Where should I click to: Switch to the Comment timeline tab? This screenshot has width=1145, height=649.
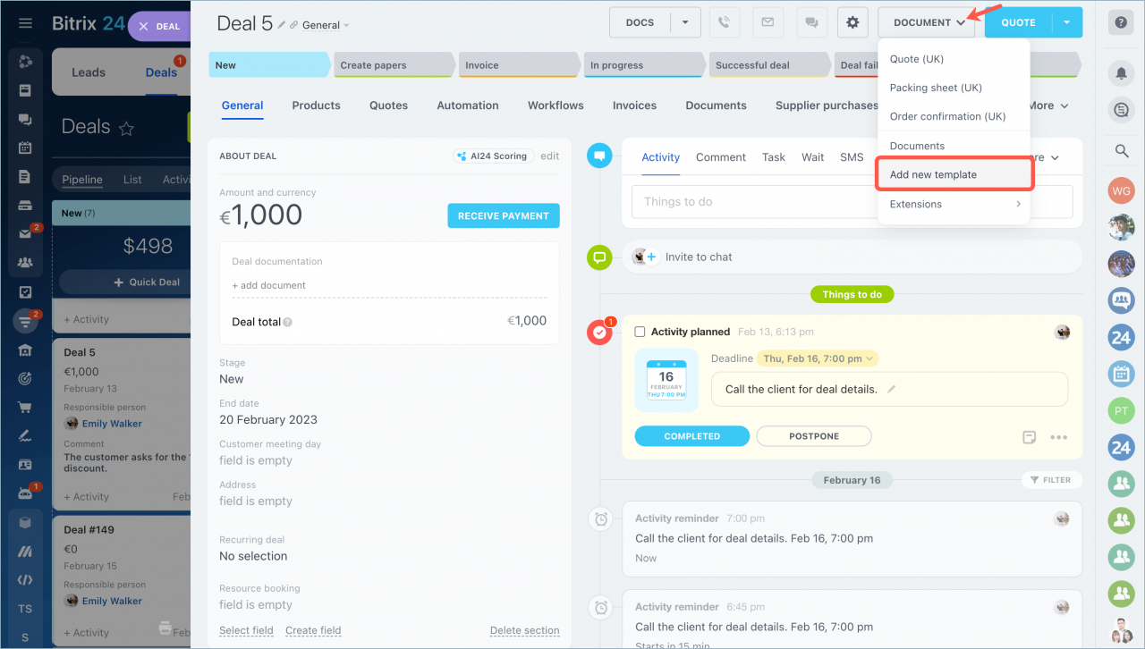721,157
